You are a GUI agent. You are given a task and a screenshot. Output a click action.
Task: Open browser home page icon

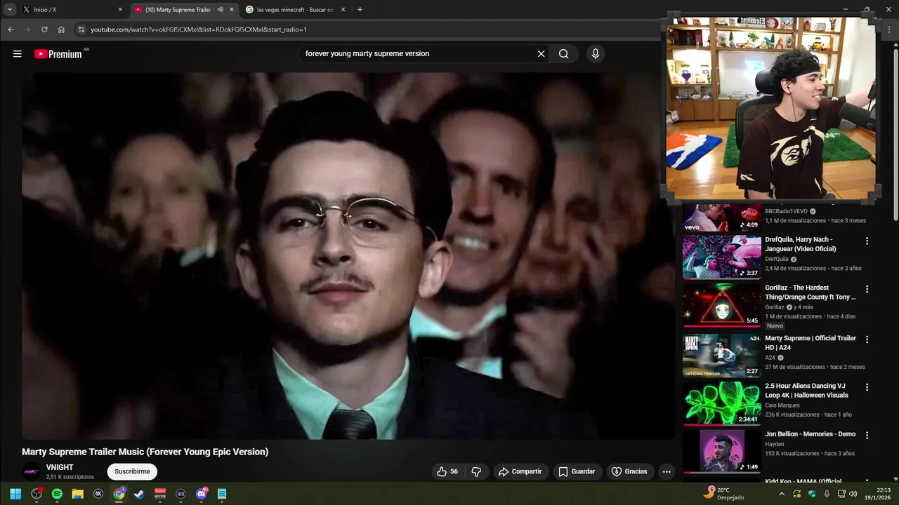[61, 29]
